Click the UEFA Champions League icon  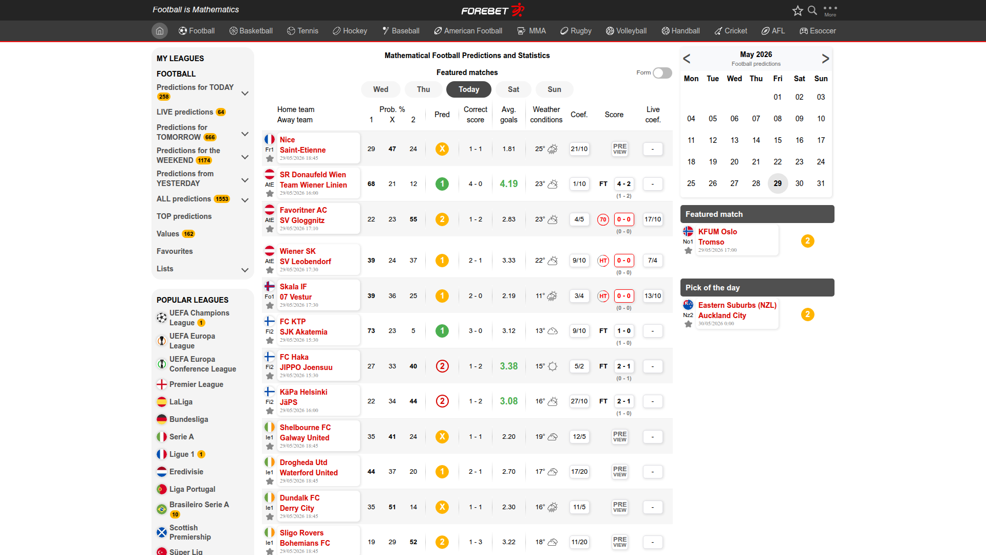[162, 318]
